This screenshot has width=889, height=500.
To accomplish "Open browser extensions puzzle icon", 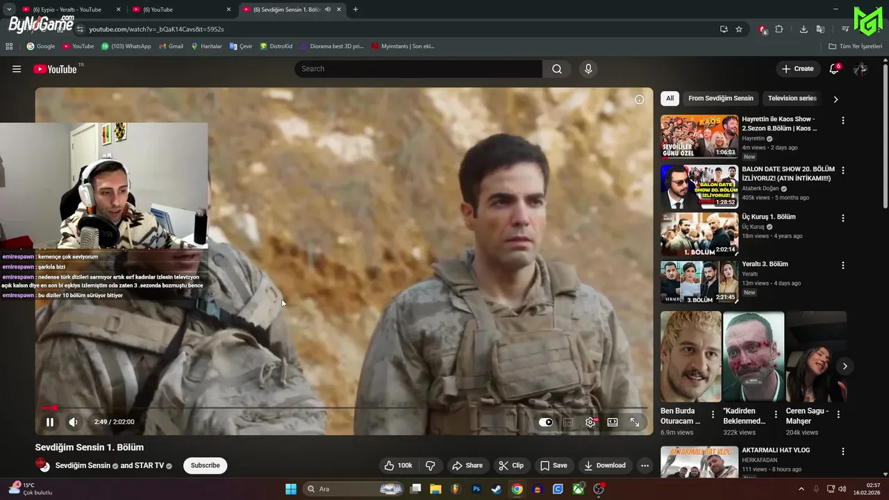I will [x=779, y=29].
